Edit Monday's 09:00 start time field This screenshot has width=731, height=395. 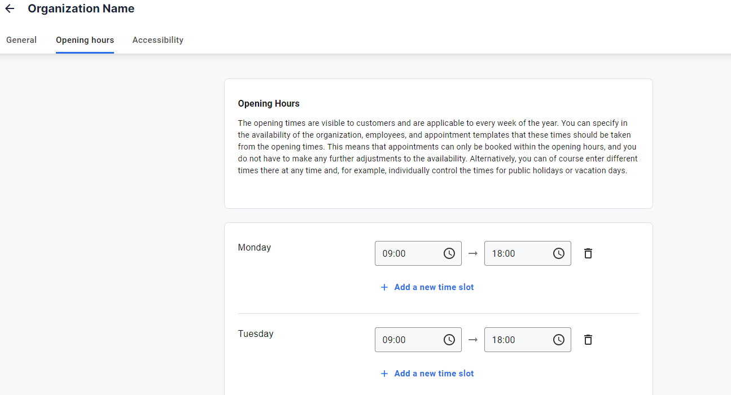pyautogui.click(x=418, y=253)
